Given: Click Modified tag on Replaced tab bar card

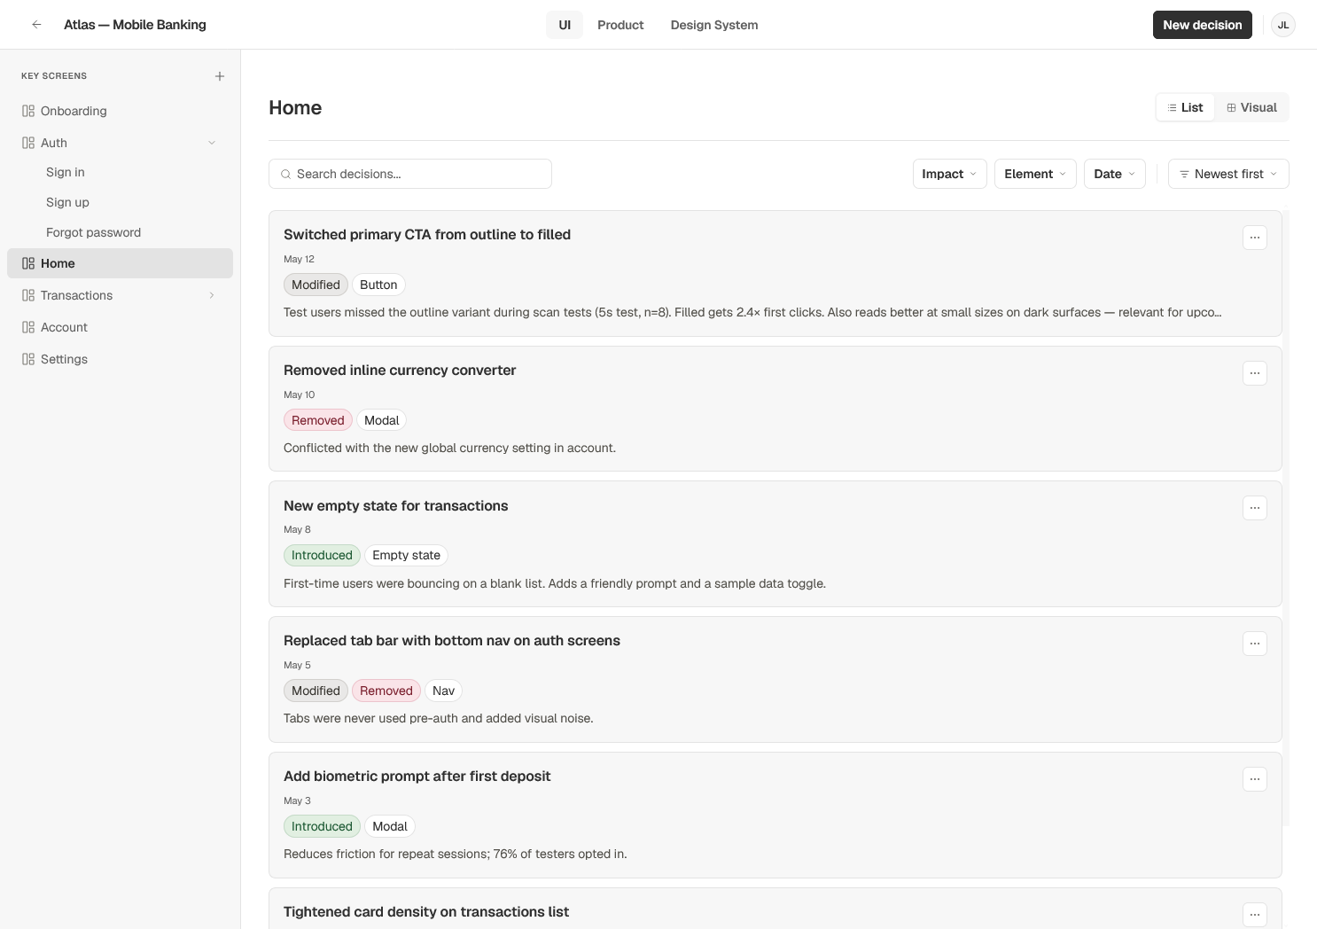Looking at the screenshot, I should tap(316, 691).
